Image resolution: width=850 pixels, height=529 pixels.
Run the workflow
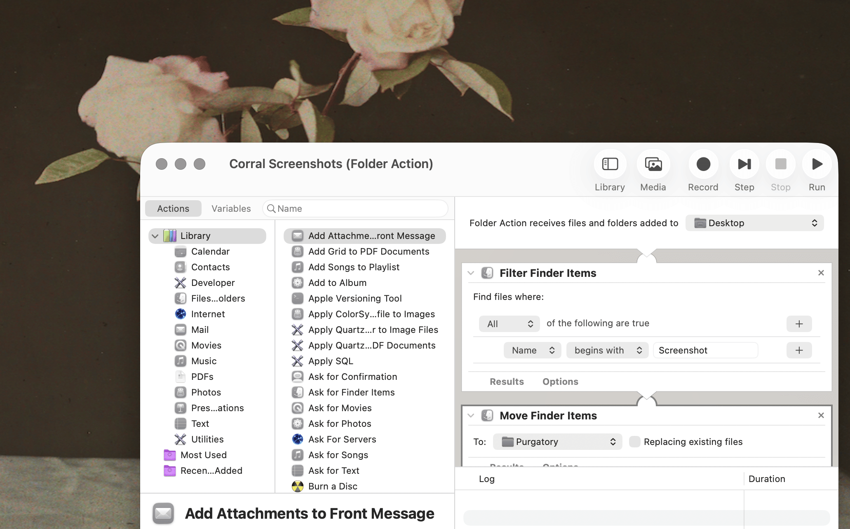coord(817,164)
